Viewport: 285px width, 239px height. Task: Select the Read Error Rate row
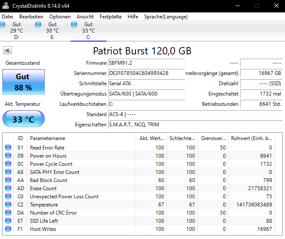click(140, 147)
